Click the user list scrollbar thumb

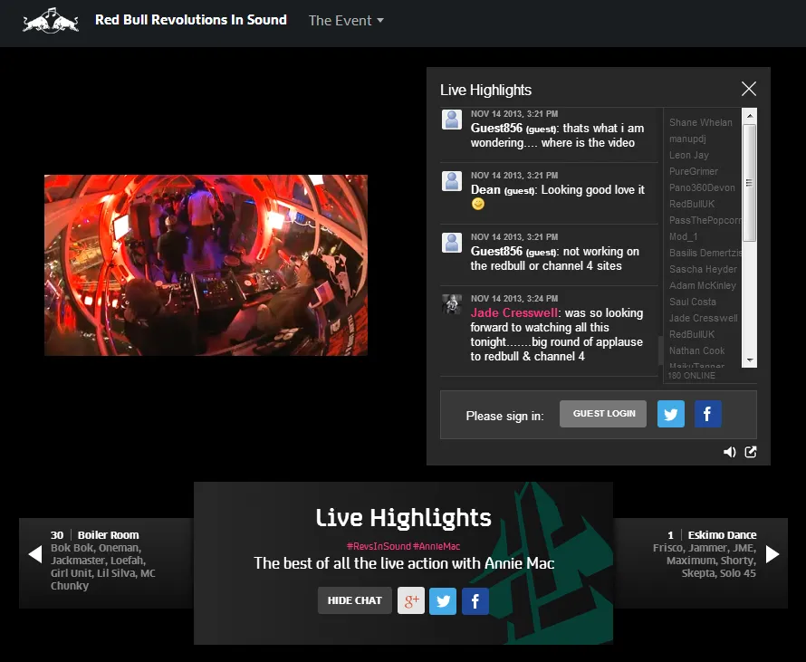749,182
